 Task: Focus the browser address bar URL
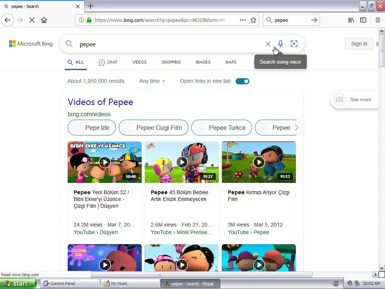159,20
